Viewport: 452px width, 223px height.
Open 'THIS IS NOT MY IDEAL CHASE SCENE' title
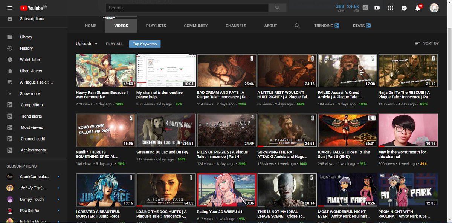tap(281, 214)
